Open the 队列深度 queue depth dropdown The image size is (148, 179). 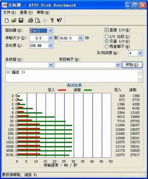click(140, 53)
